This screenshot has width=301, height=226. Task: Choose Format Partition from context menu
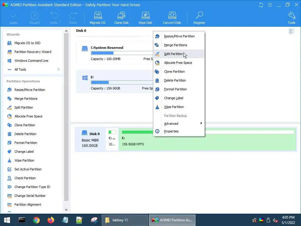click(179, 89)
